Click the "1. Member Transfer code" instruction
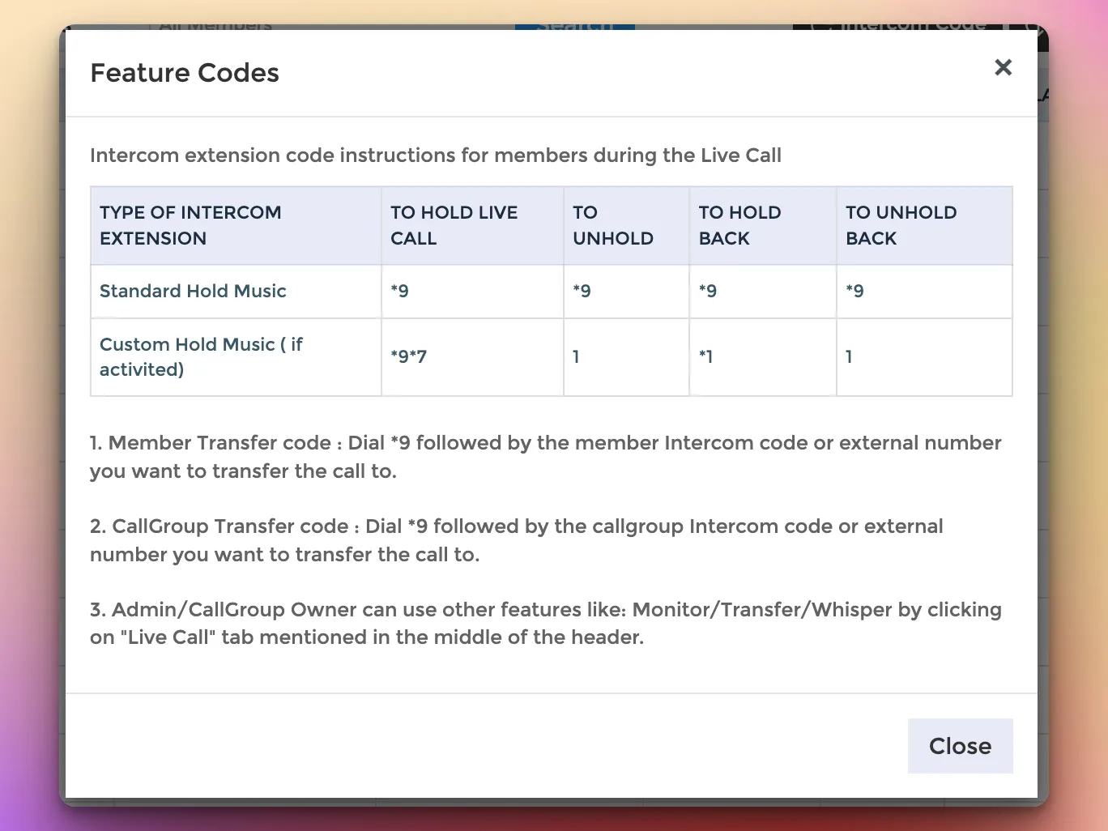 pos(546,458)
